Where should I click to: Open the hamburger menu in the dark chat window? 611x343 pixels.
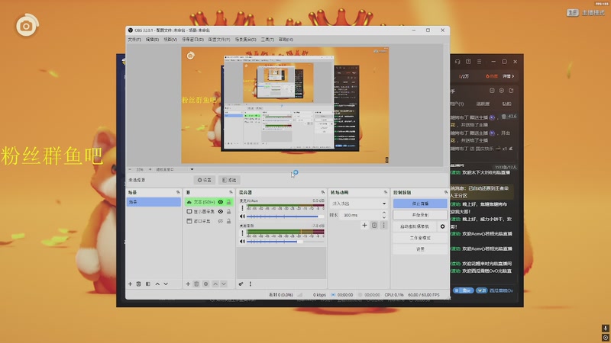coord(480,62)
